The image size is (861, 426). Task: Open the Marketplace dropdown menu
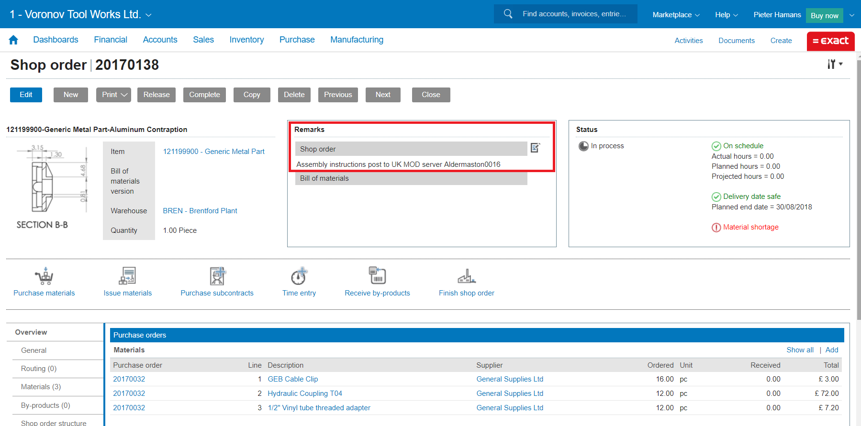coord(676,15)
